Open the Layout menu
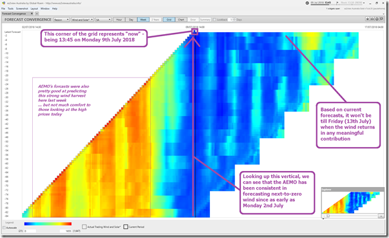The height and width of the screenshot is (238, 389). [34, 8]
